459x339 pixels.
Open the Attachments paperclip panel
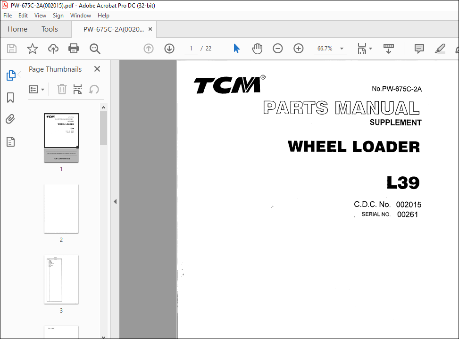[10, 119]
